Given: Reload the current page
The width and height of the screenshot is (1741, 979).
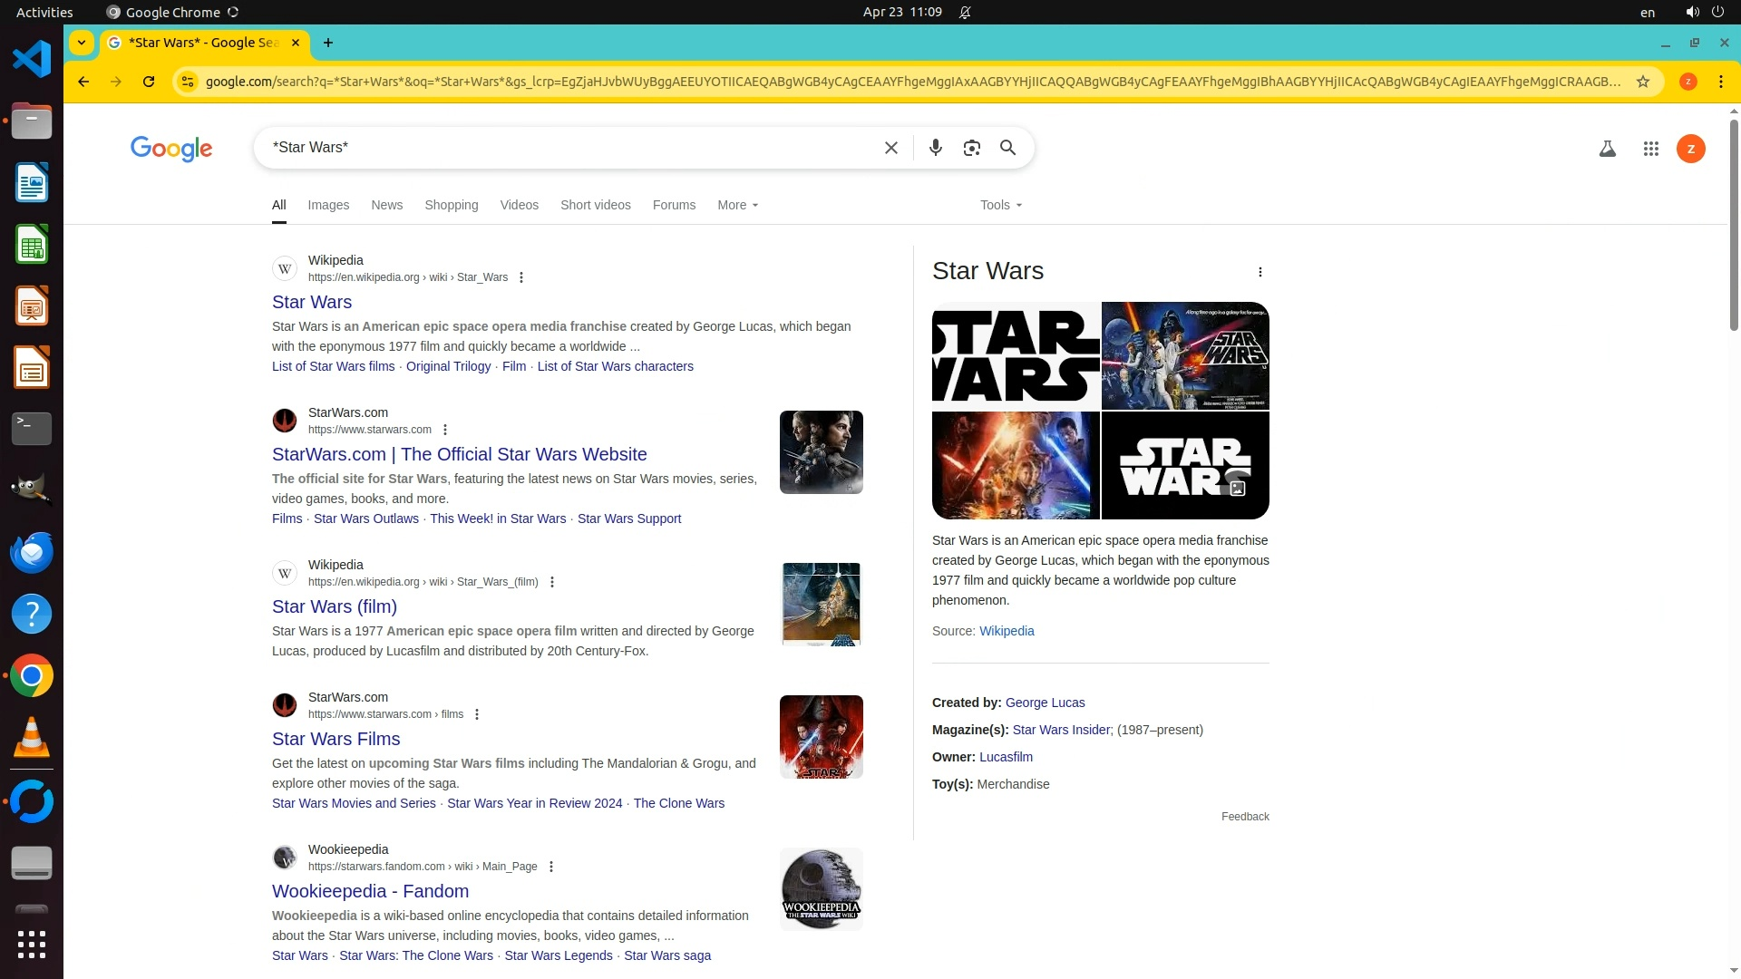Looking at the screenshot, I should pyautogui.click(x=149, y=82).
